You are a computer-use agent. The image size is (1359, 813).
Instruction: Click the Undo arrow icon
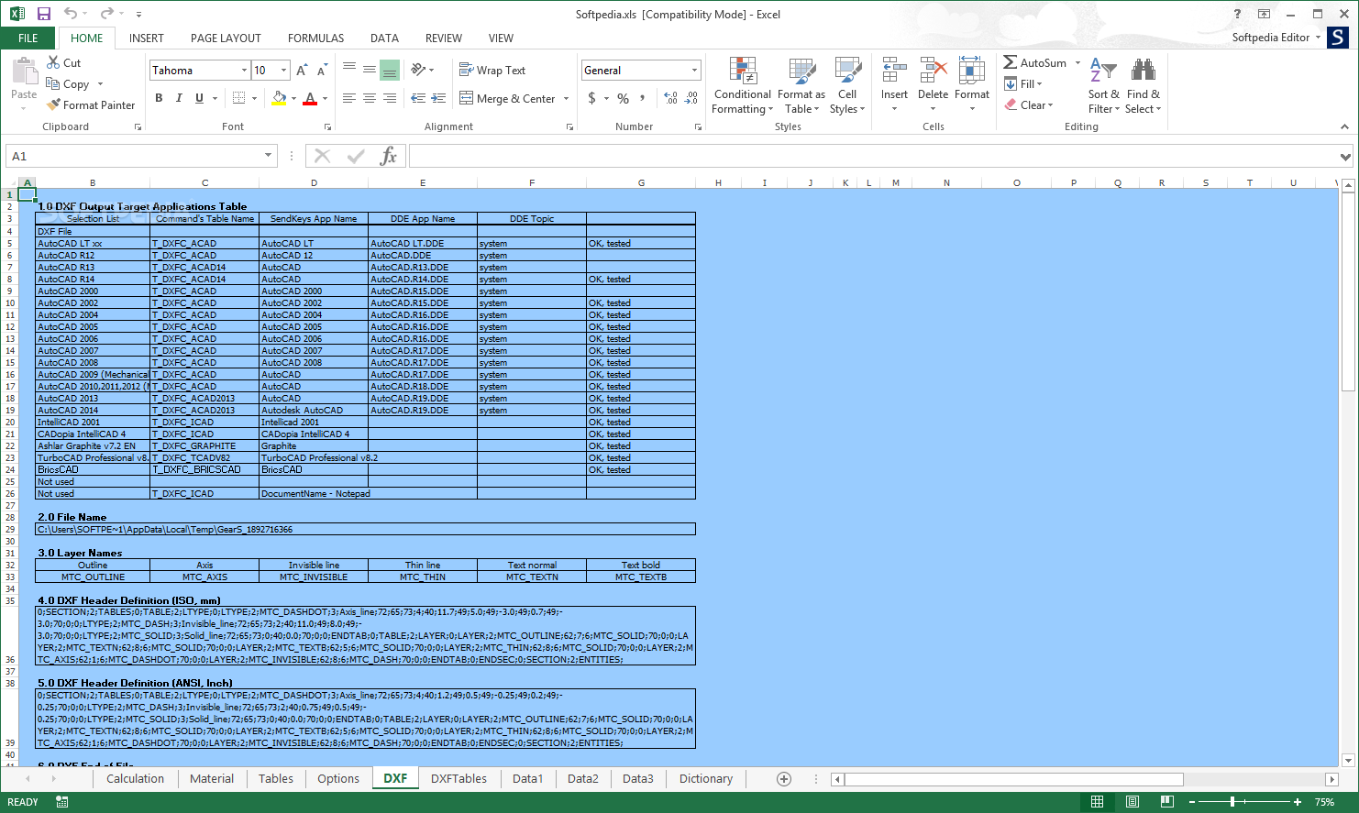coord(71,14)
